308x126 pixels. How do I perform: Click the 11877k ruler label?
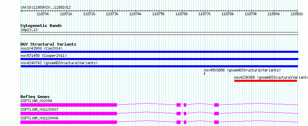pyautogui.click(x=205, y=14)
